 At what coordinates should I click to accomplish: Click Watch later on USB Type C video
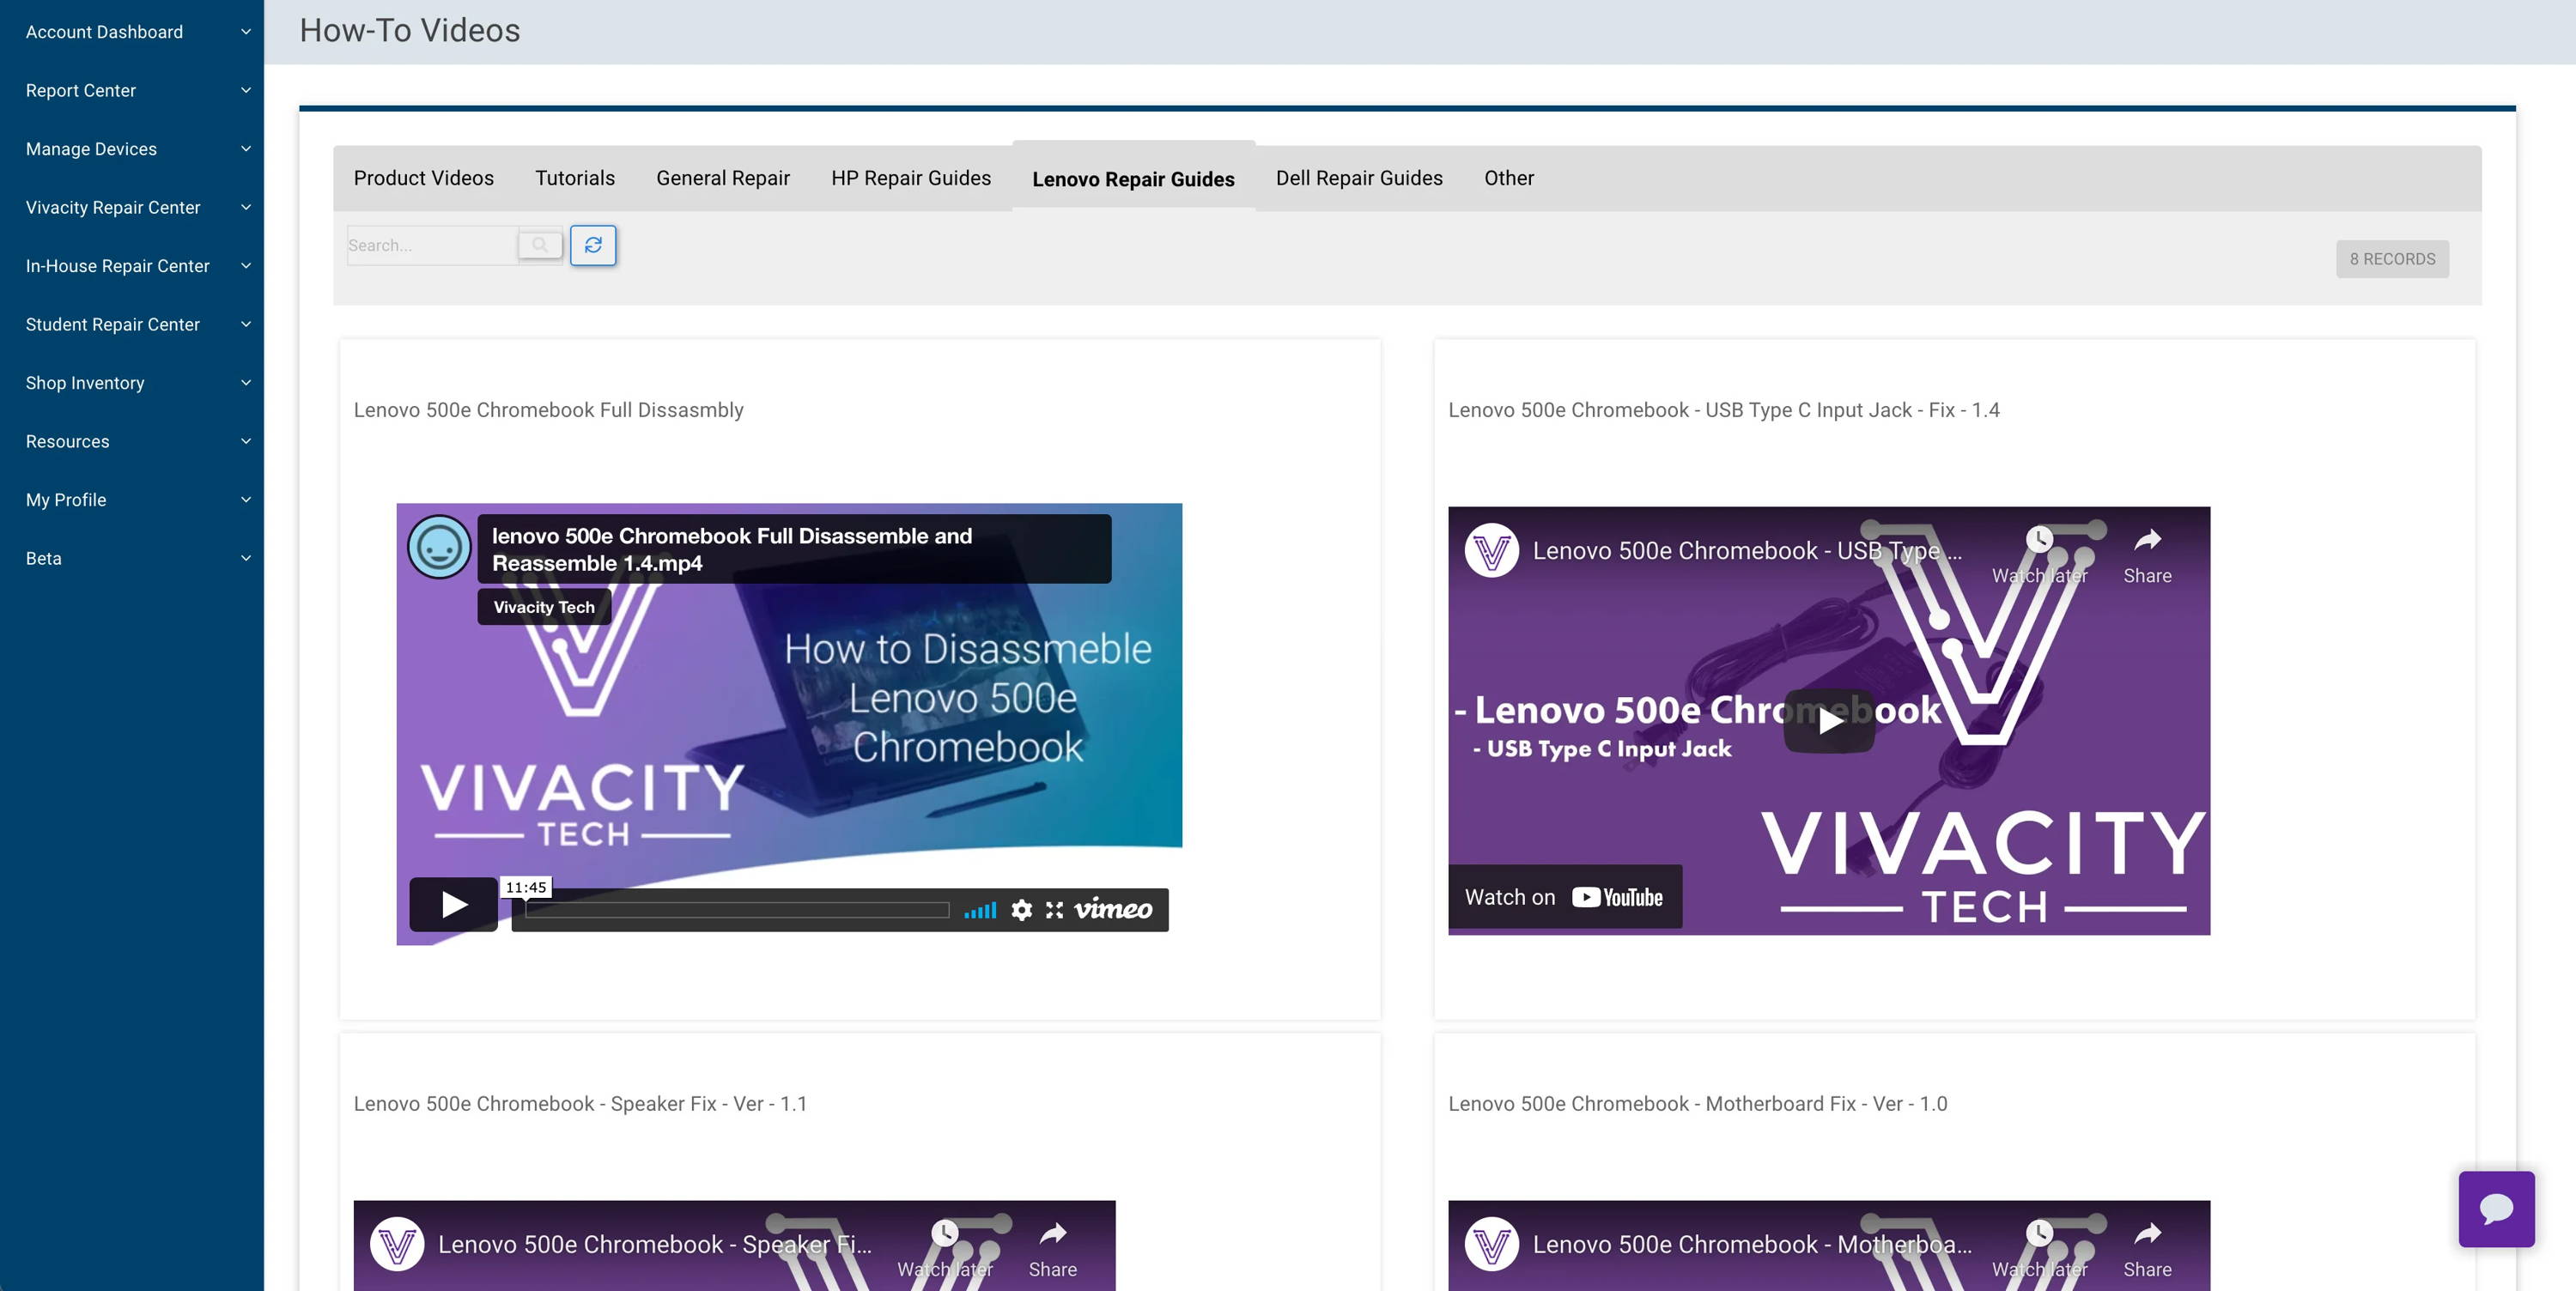pyautogui.click(x=2039, y=556)
